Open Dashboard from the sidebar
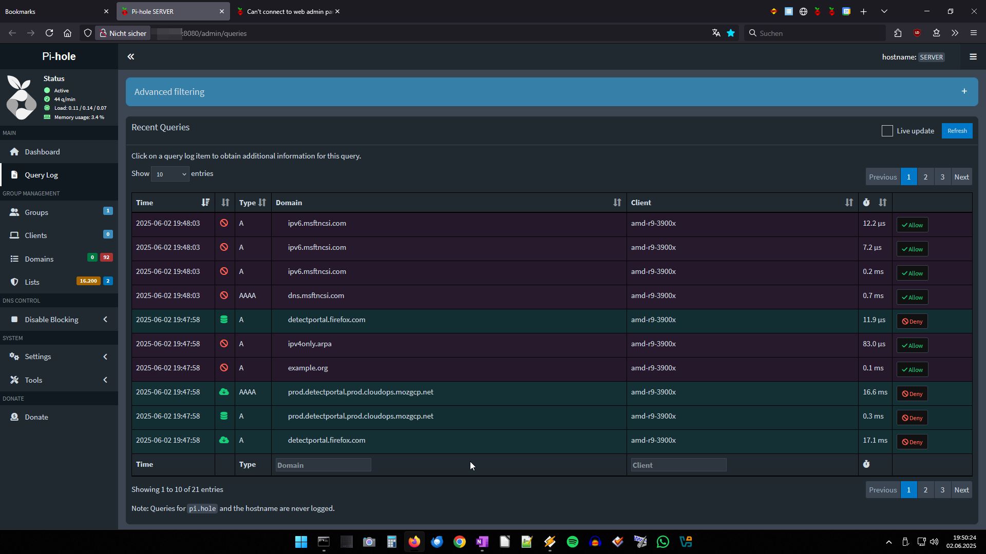Image resolution: width=986 pixels, height=554 pixels. pyautogui.click(x=42, y=152)
